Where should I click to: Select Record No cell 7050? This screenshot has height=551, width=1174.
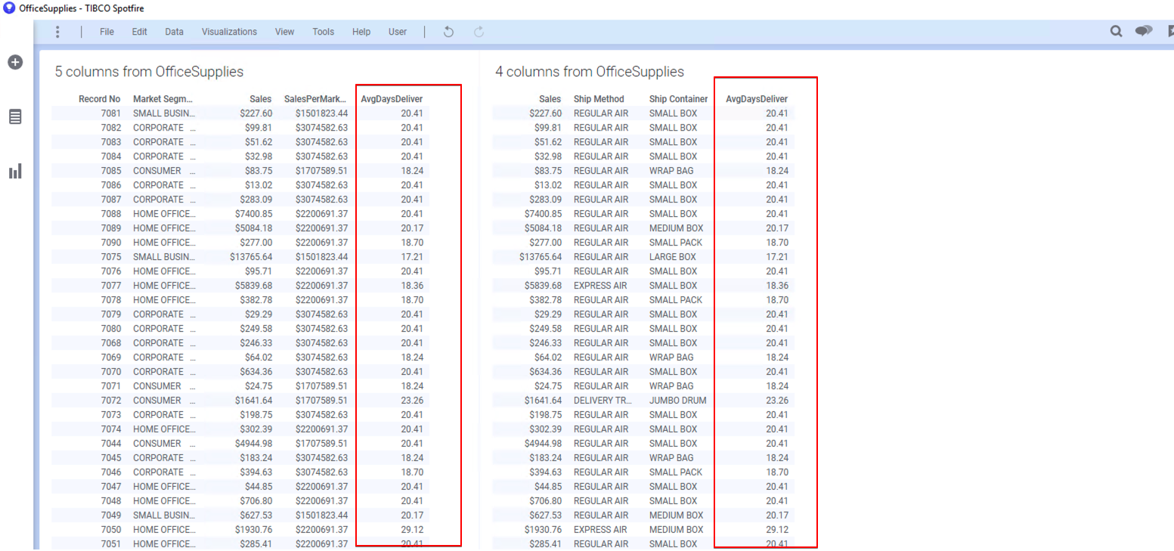(110, 530)
